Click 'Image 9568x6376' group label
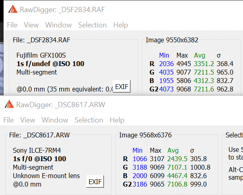 click(145, 135)
